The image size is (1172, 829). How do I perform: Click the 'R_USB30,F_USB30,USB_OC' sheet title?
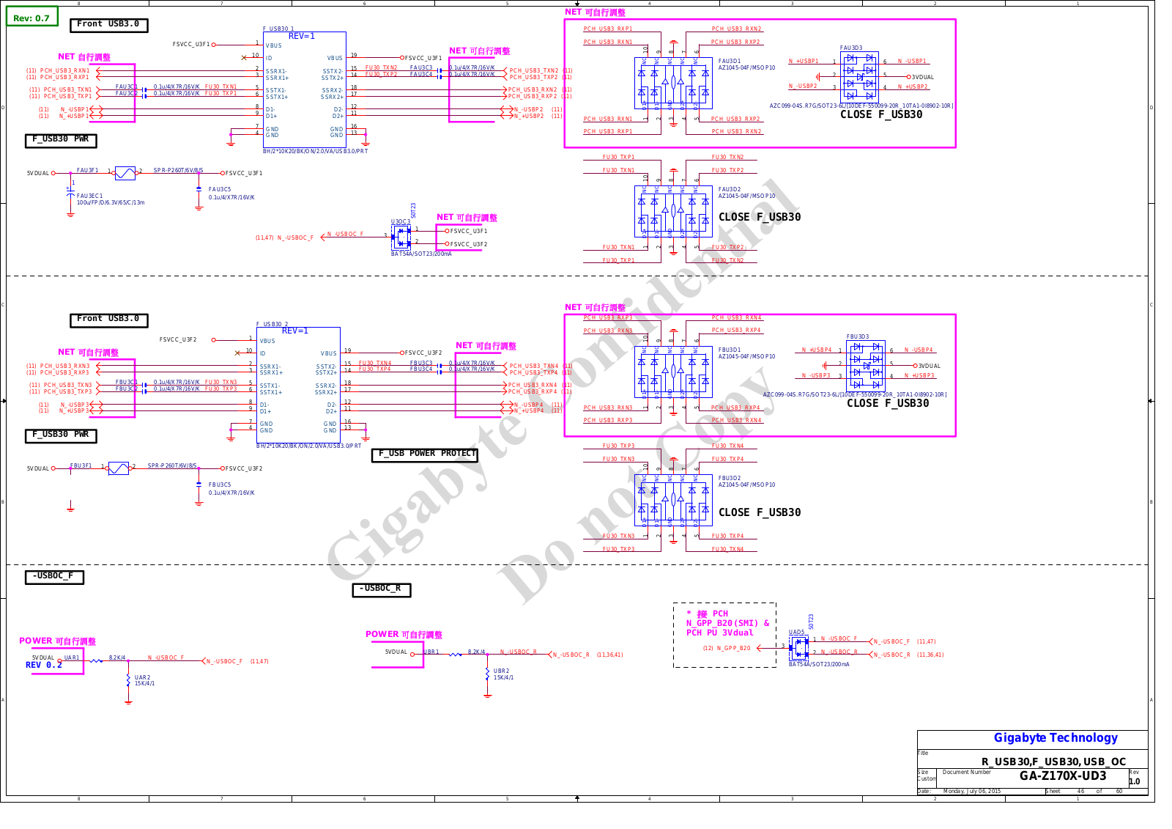pyautogui.click(x=1053, y=762)
